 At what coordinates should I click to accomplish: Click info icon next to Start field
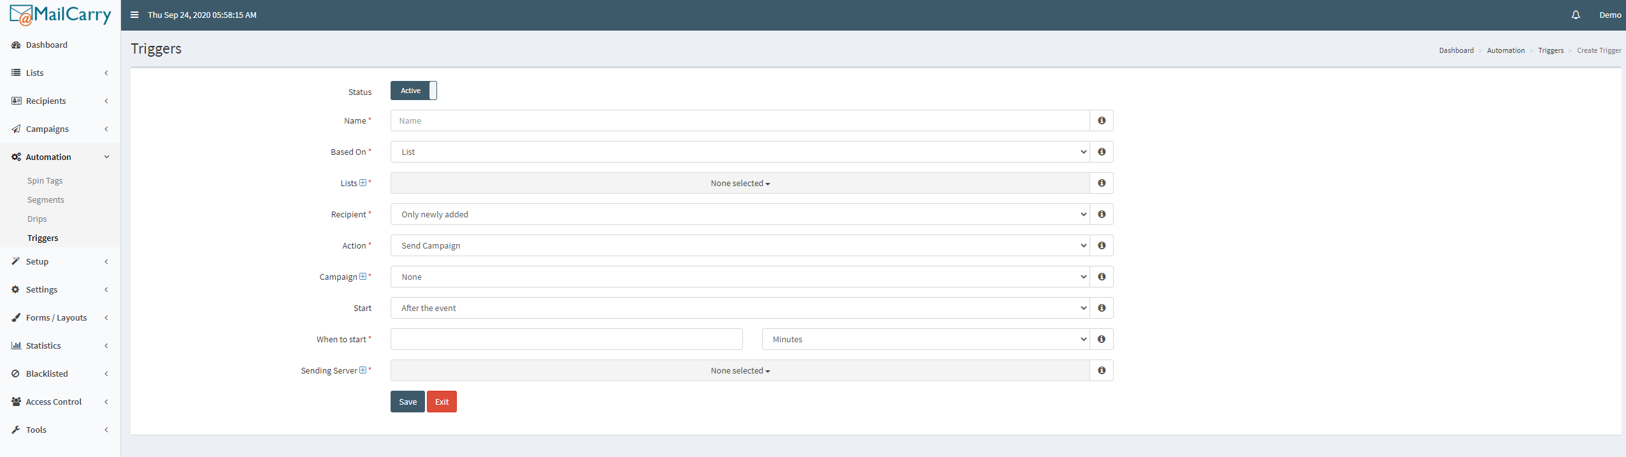click(1102, 308)
